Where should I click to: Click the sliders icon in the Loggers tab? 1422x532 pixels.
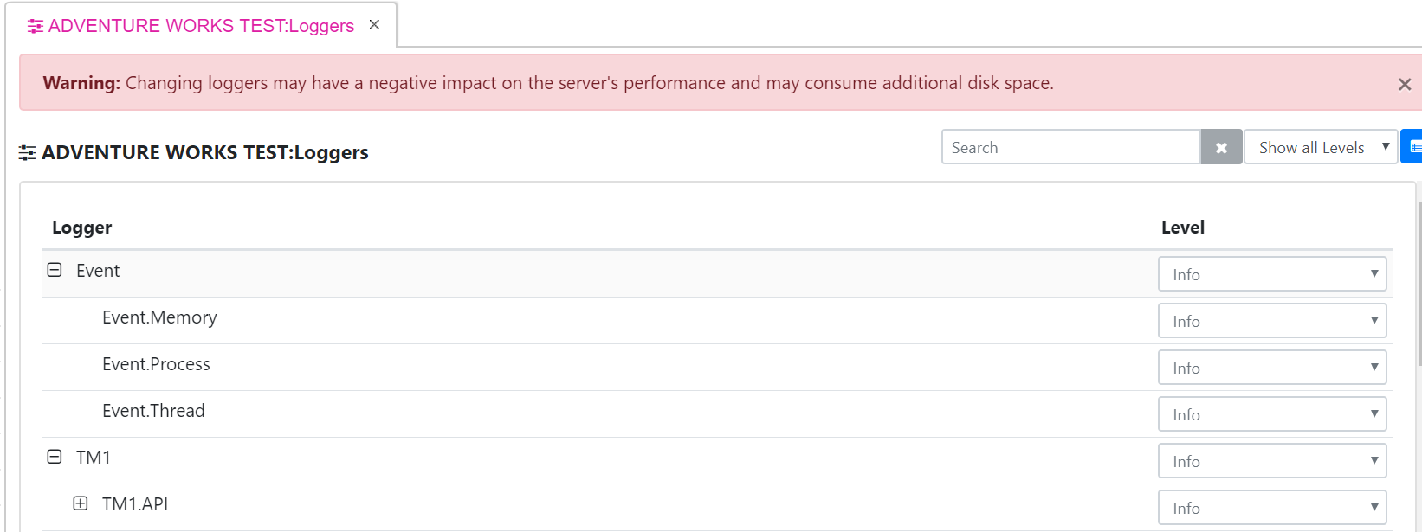click(36, 27)
